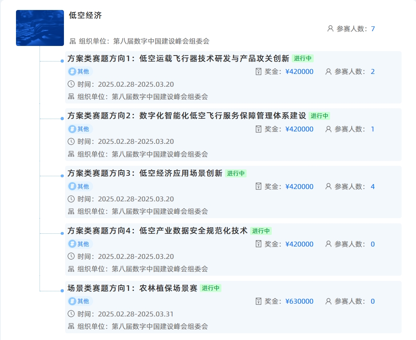416x340 pixels.
Task: Click tree node dot beside 方案类赛题方向4
Action: 62,234
